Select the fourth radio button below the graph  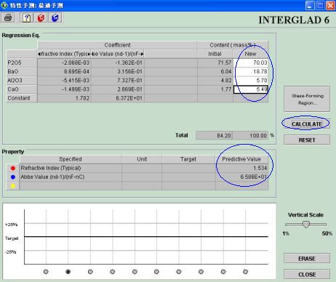113,272
